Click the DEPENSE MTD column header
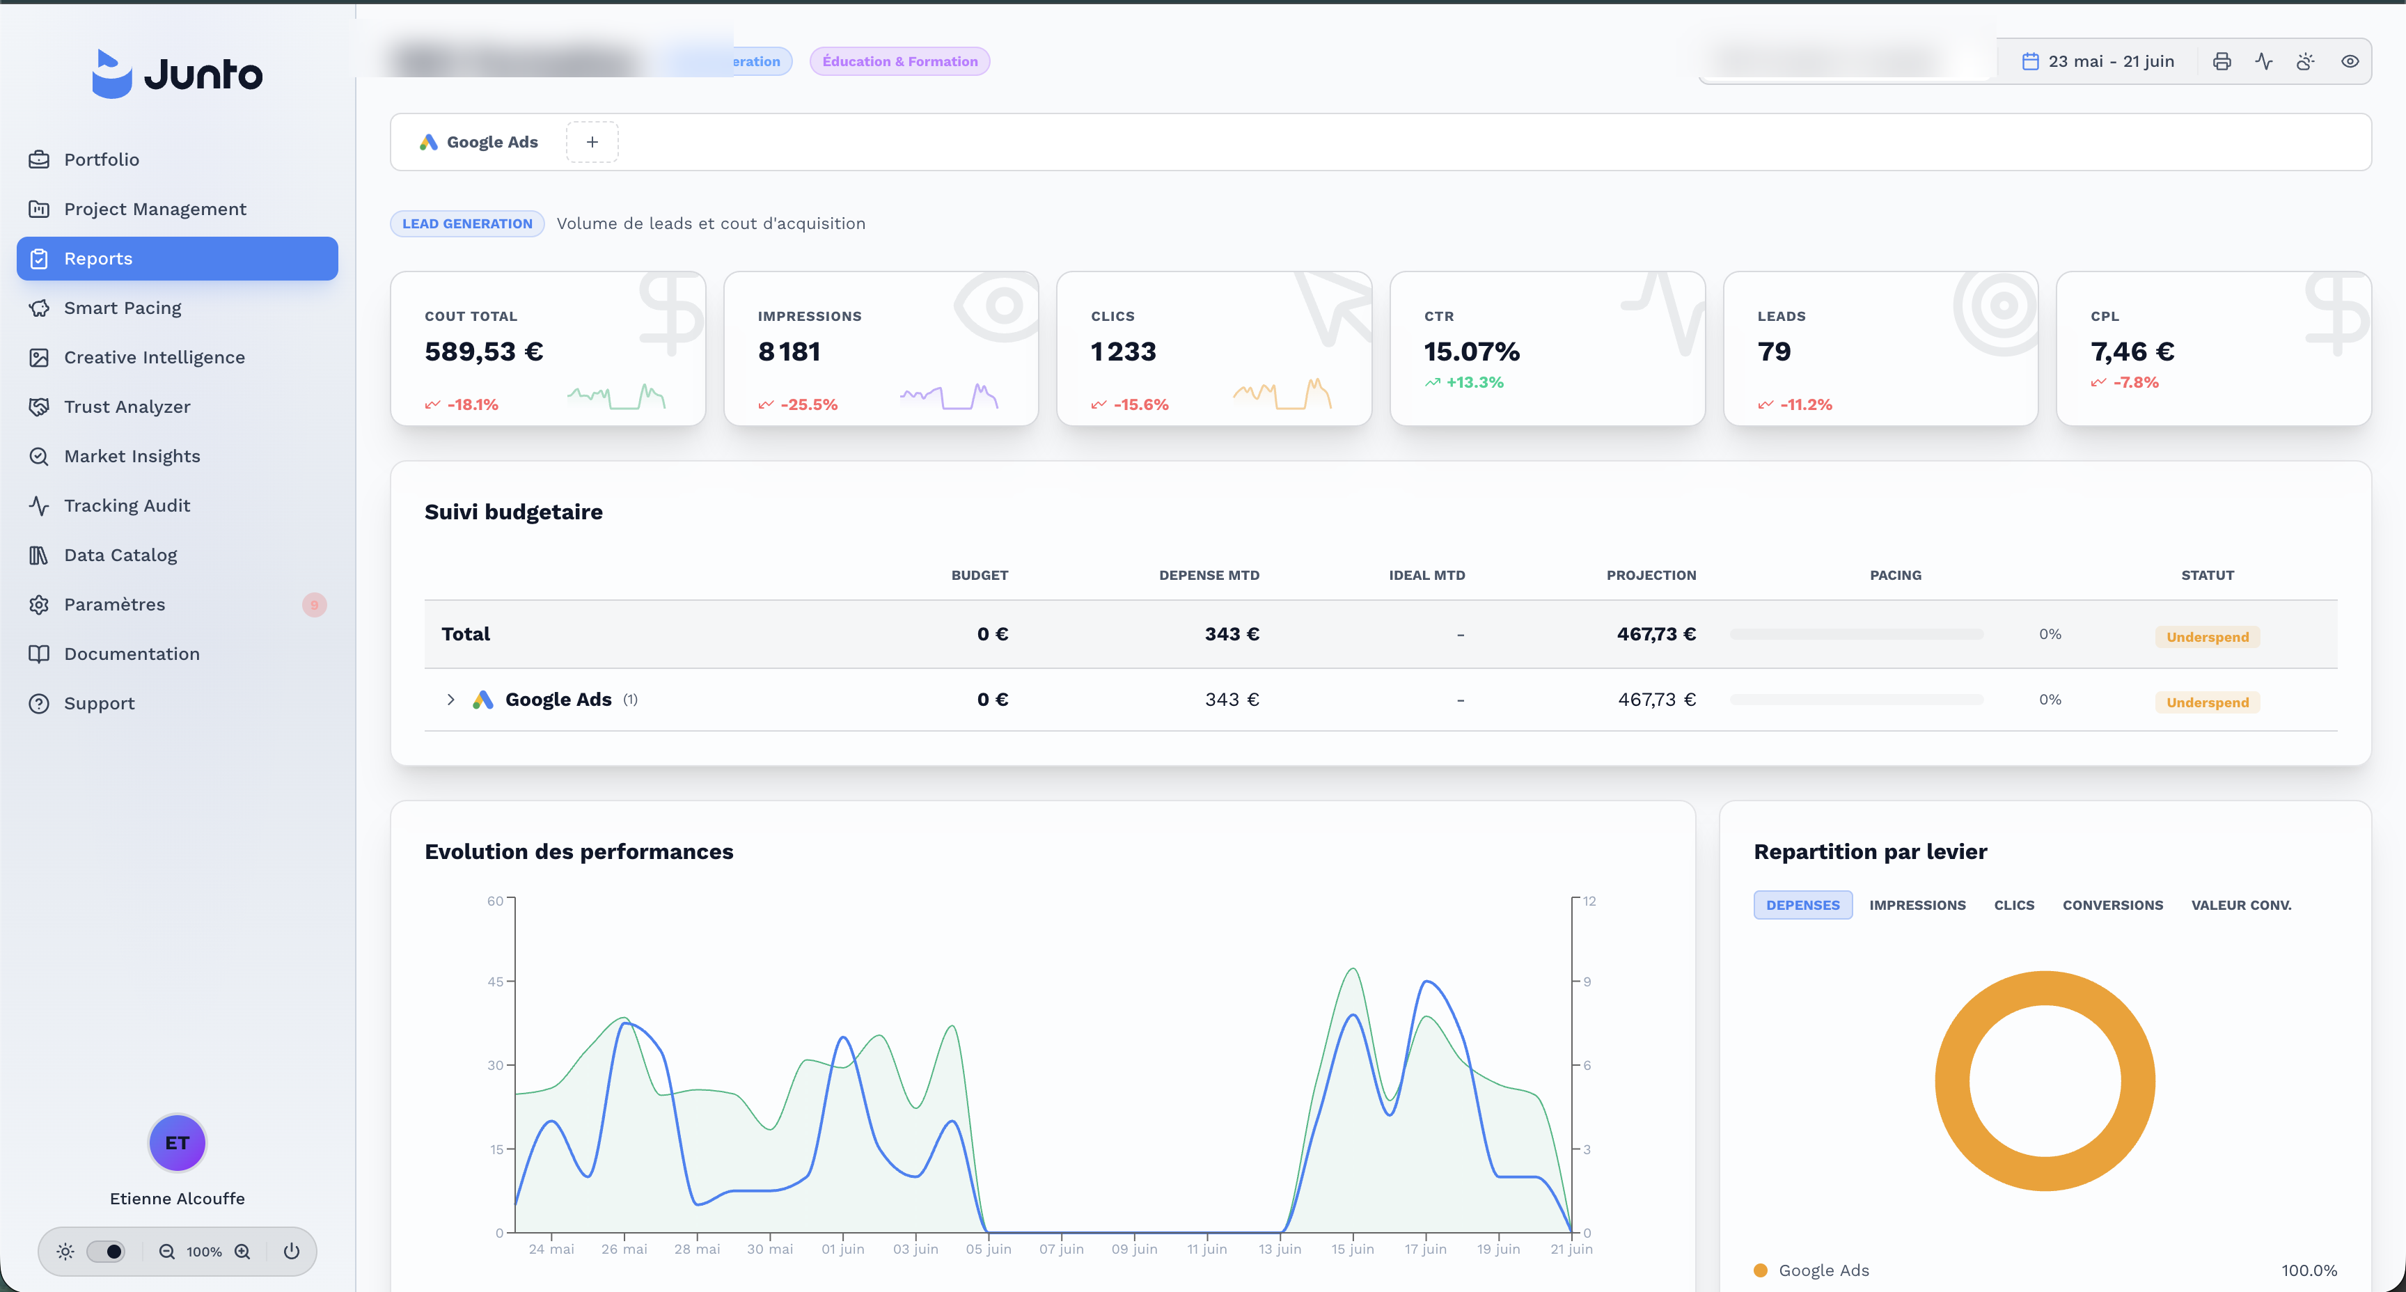 [x=1209, y=576]
